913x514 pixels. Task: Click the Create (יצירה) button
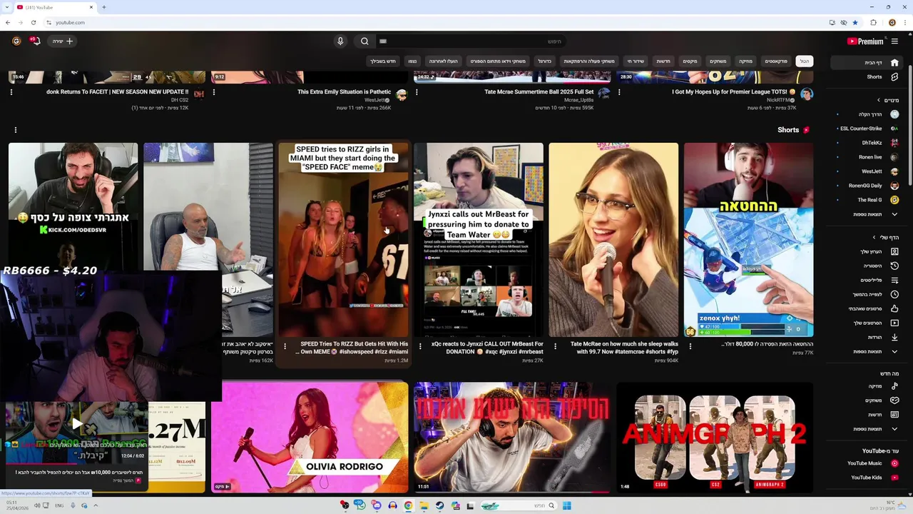coord(63,41)
